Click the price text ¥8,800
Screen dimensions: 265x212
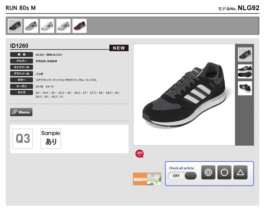click(x=49, y=55)
